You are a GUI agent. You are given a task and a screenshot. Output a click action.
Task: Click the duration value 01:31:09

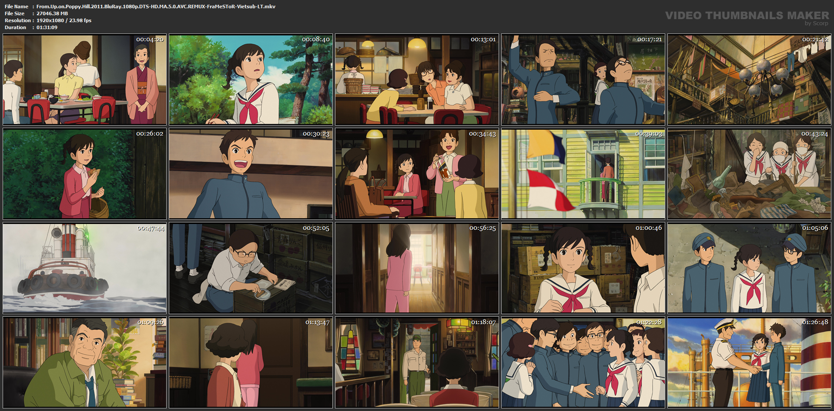pyautogui.click(x=47, y=27)
